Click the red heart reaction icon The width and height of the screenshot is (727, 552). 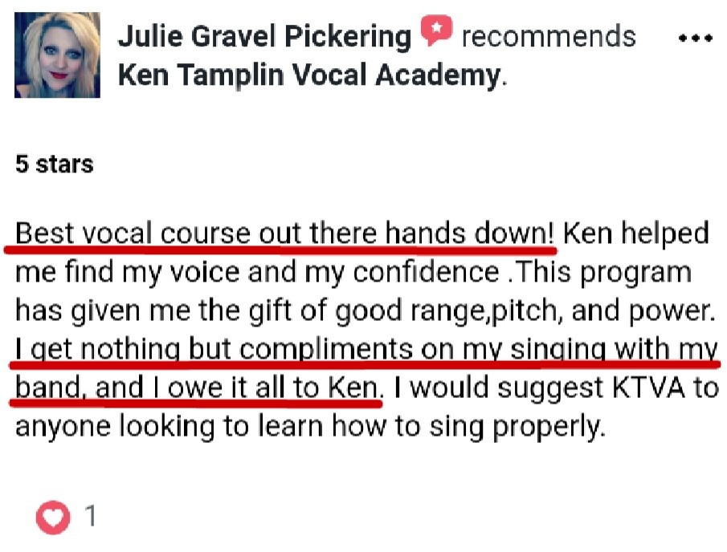click(x=53, y=517)
